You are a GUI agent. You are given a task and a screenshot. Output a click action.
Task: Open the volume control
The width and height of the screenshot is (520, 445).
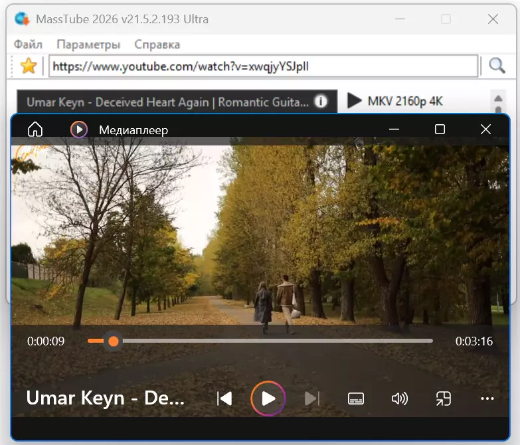[x=400, y=399]
